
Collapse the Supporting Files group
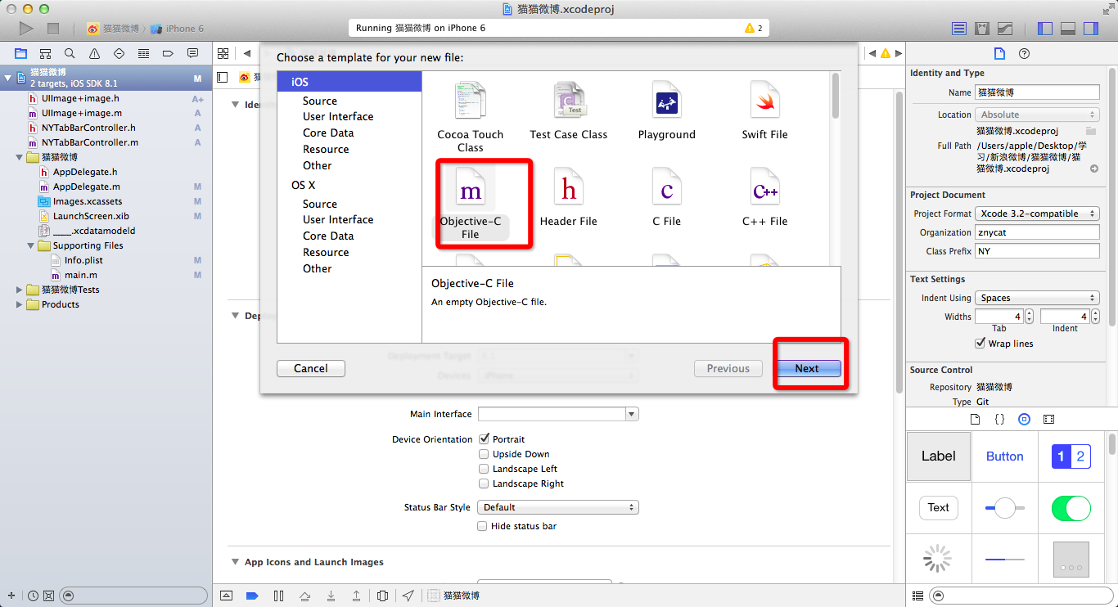(31, 245)
